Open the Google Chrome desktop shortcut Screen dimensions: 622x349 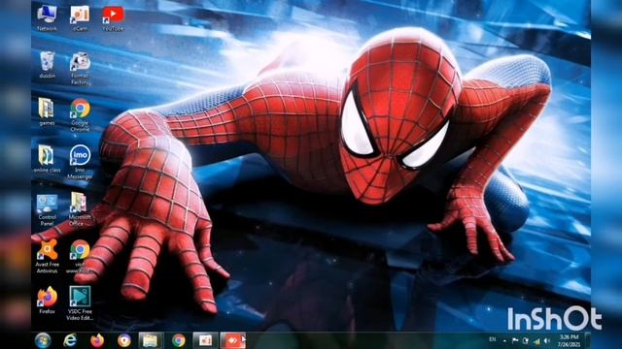tap(80, 114)
